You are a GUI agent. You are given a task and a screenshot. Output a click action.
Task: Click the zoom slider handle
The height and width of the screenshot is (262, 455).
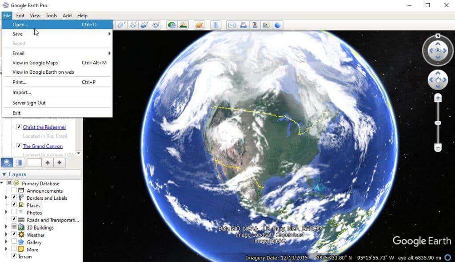coord(438,123)
